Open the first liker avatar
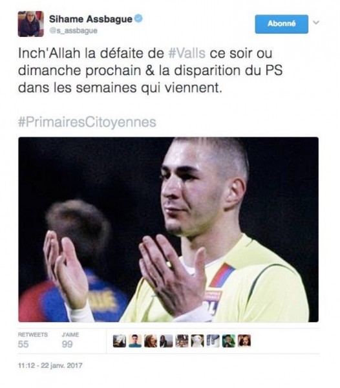The height and width of the screenshot is (388, 340). (120, 341)
